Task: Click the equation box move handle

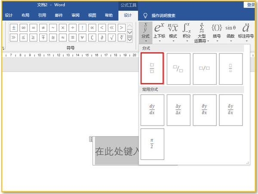Action: 91,139
